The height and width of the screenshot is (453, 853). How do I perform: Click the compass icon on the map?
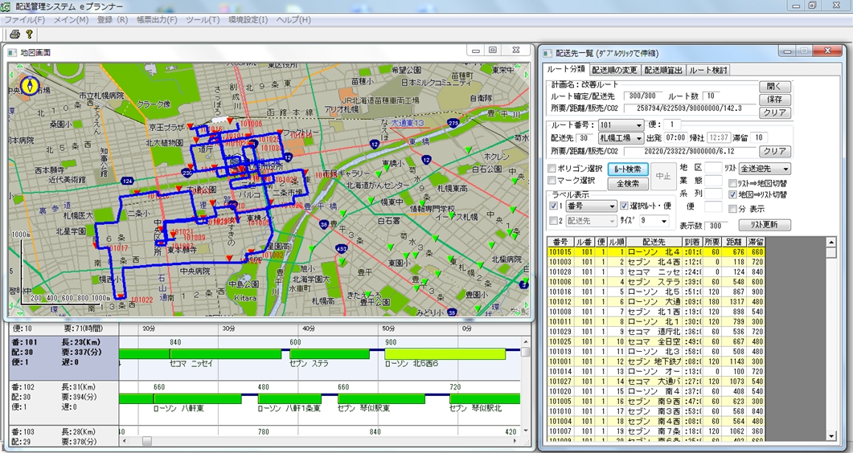[x=30, y=85]
